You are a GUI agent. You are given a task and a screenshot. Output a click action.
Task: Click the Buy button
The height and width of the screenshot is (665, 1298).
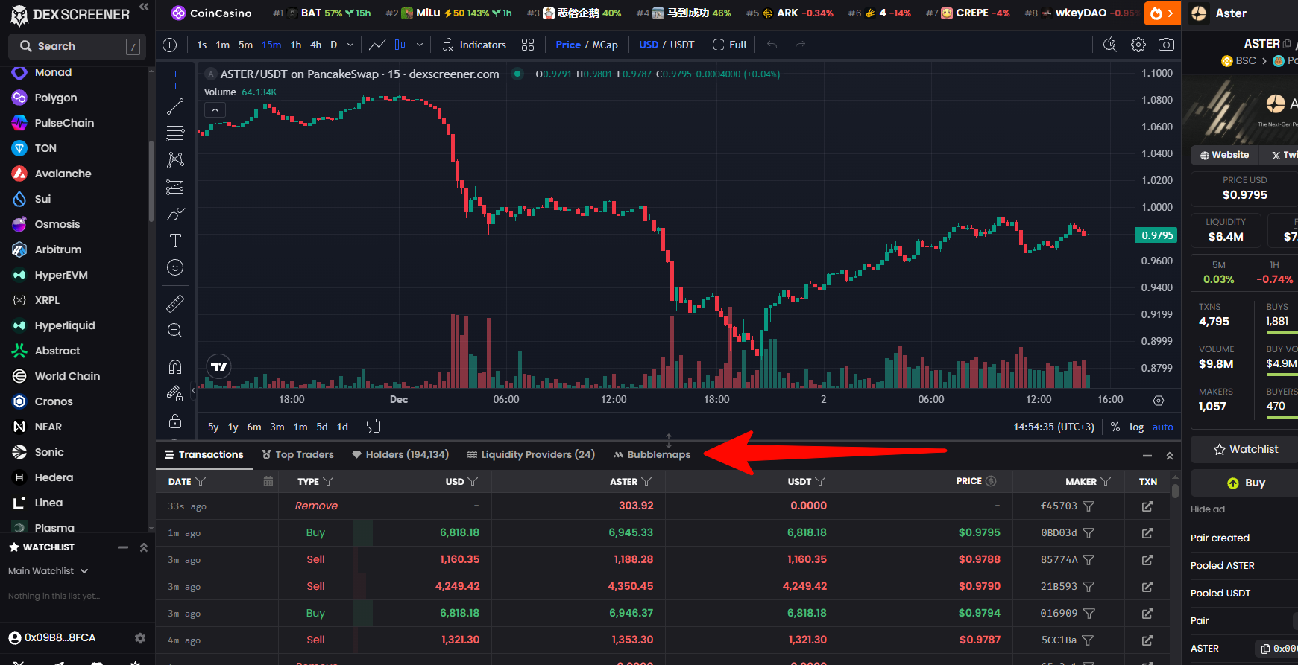coord(1246,483)
